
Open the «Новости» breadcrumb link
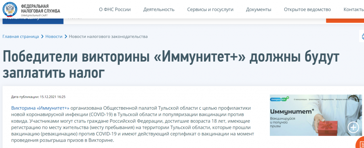tap(54, 37)
